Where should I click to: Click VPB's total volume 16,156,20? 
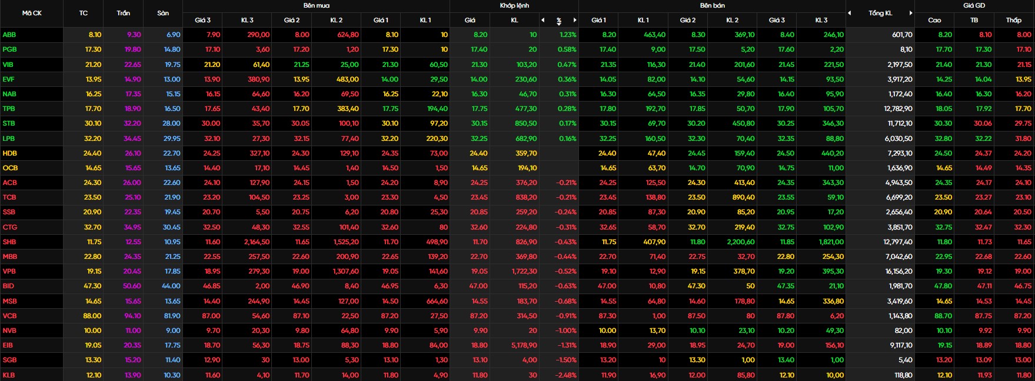click(x=898, y=271)
